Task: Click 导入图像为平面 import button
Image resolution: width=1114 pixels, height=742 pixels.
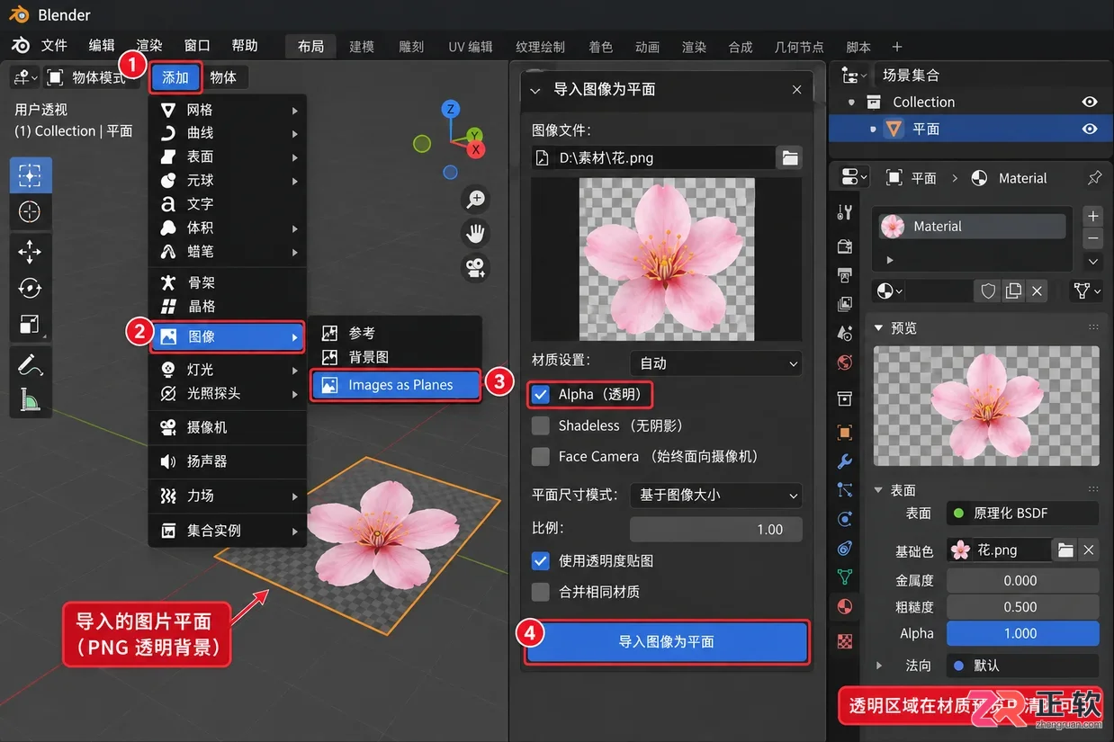Action: coord(667,641)
